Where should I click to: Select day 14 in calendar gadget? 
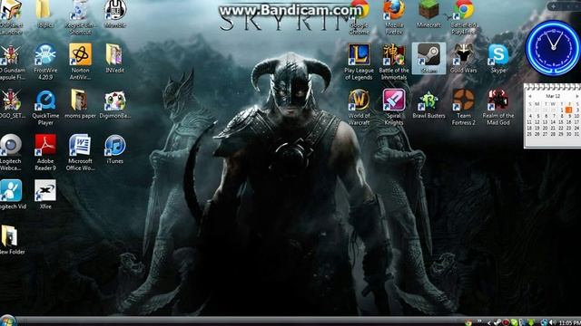click(x=553, y=122)
